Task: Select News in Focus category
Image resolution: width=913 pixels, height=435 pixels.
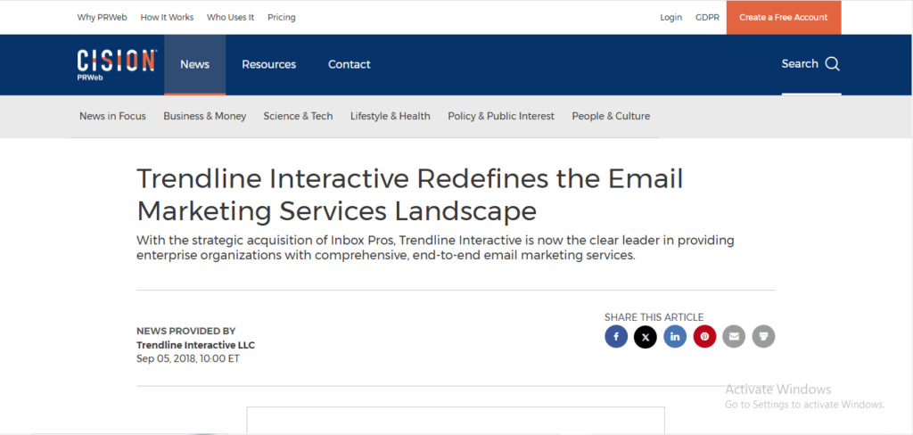Action: [113, 116]
